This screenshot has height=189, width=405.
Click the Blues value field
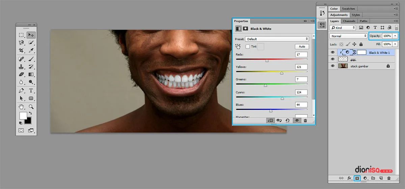(x=301, y=105)
